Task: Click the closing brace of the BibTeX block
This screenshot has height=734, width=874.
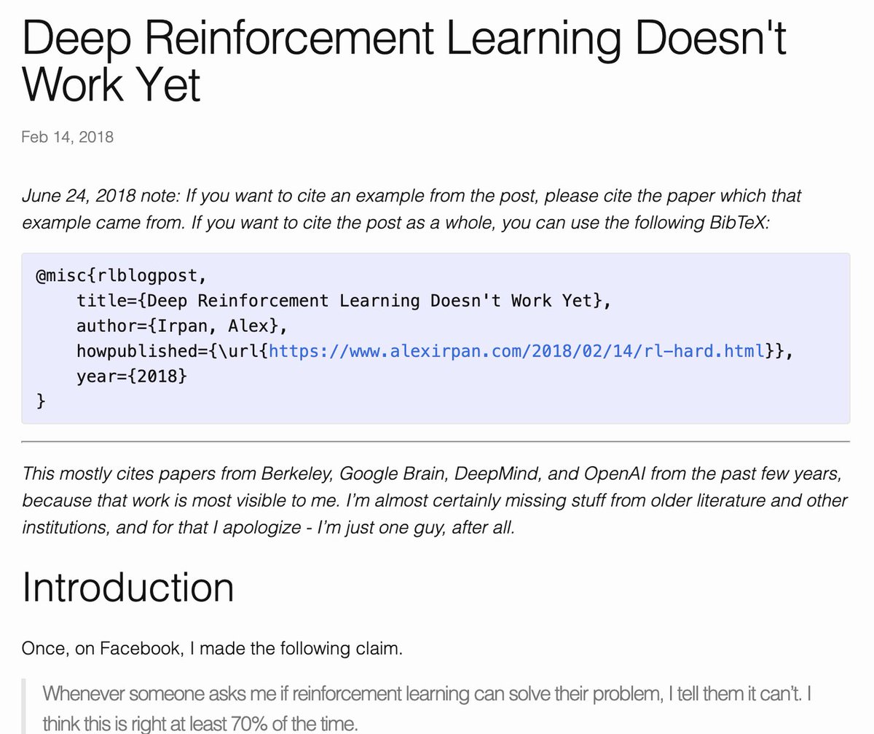Action: 40,400
